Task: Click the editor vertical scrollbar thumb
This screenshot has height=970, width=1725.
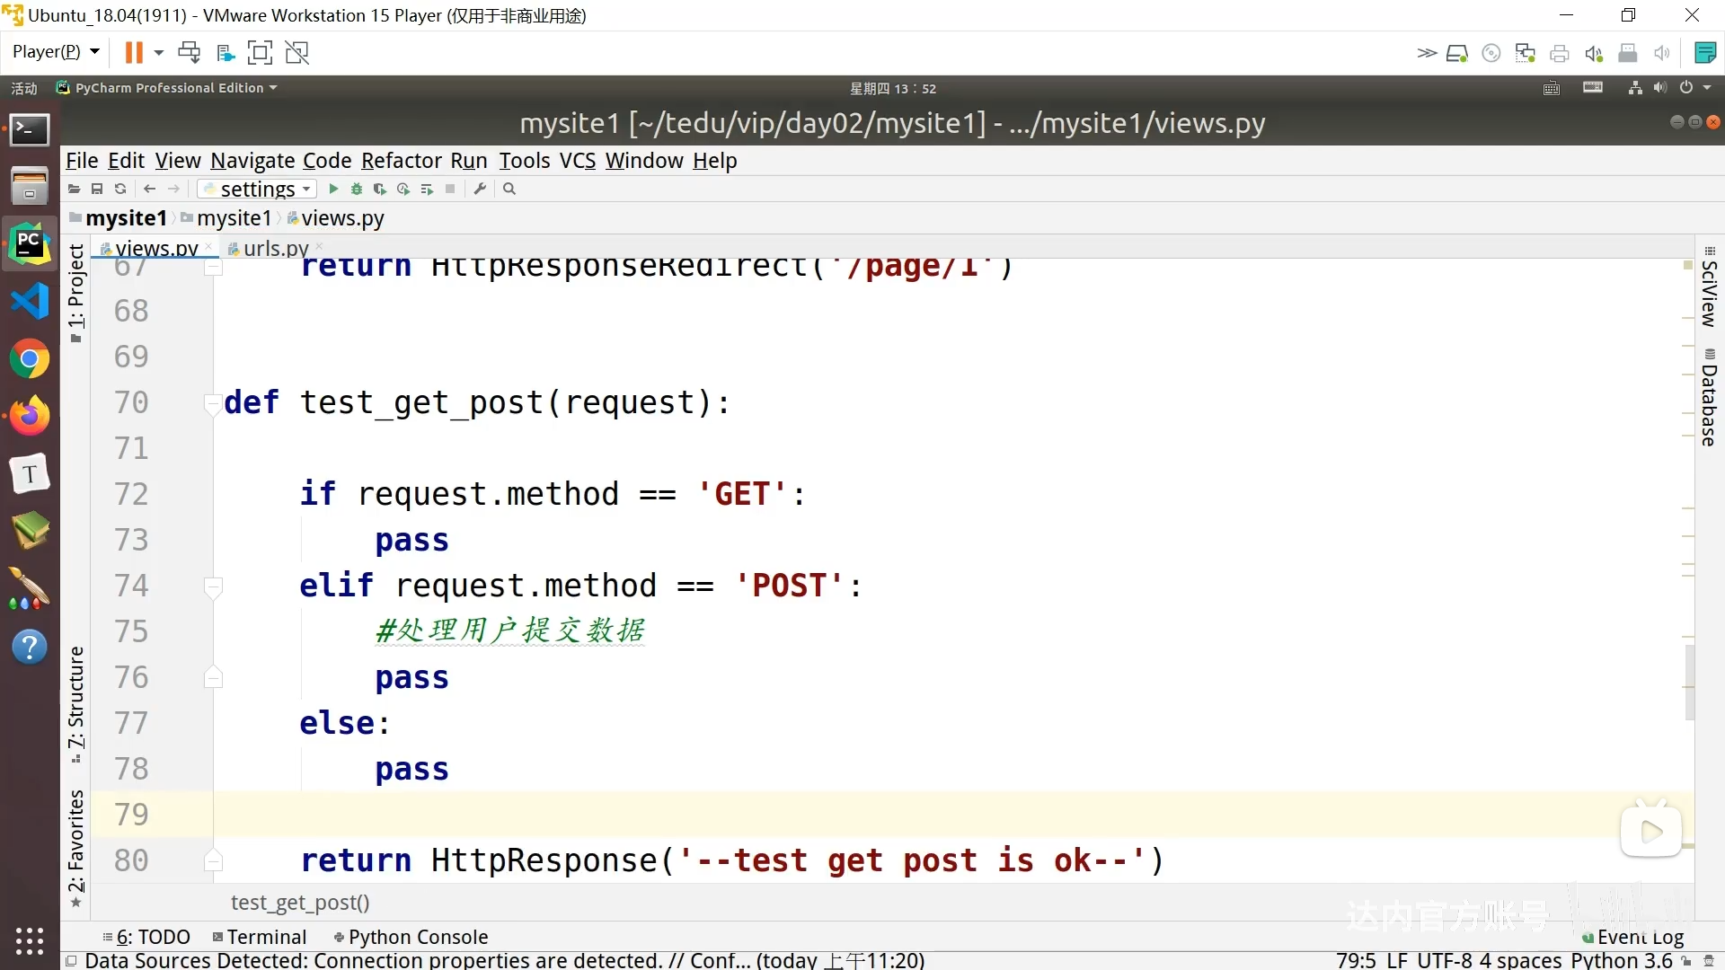Action: click(1689, 683)
